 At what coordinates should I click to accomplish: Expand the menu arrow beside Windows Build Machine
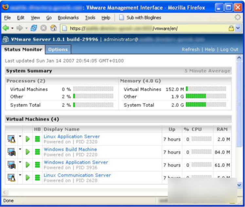click(20, 149)
